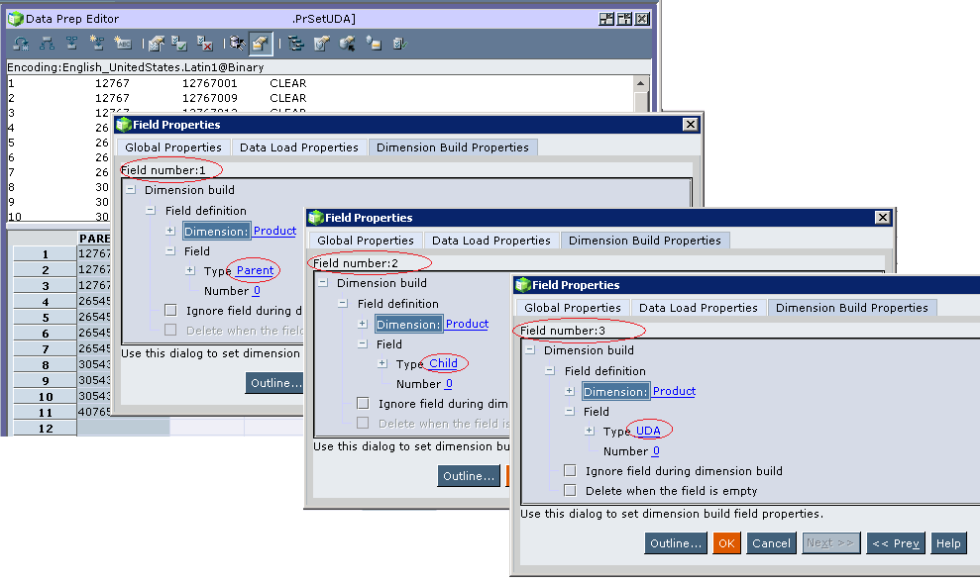Close the Field number 1 Field Properties dialog
Screen dimensions: 980x583
[690, 124]
